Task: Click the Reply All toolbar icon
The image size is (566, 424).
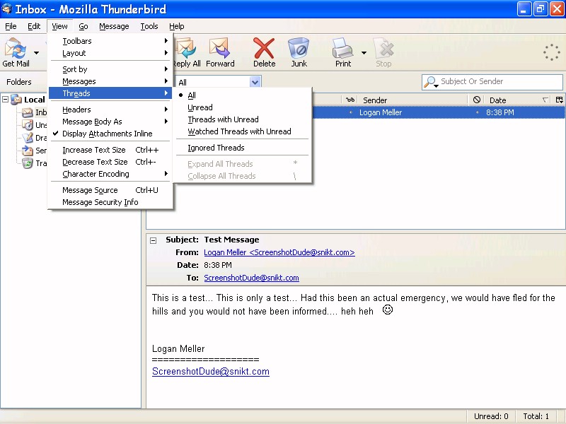Action: coord(187,48)
